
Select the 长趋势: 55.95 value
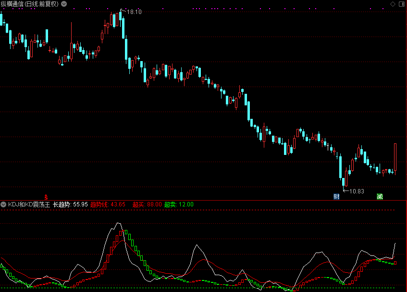pos(70,204)
